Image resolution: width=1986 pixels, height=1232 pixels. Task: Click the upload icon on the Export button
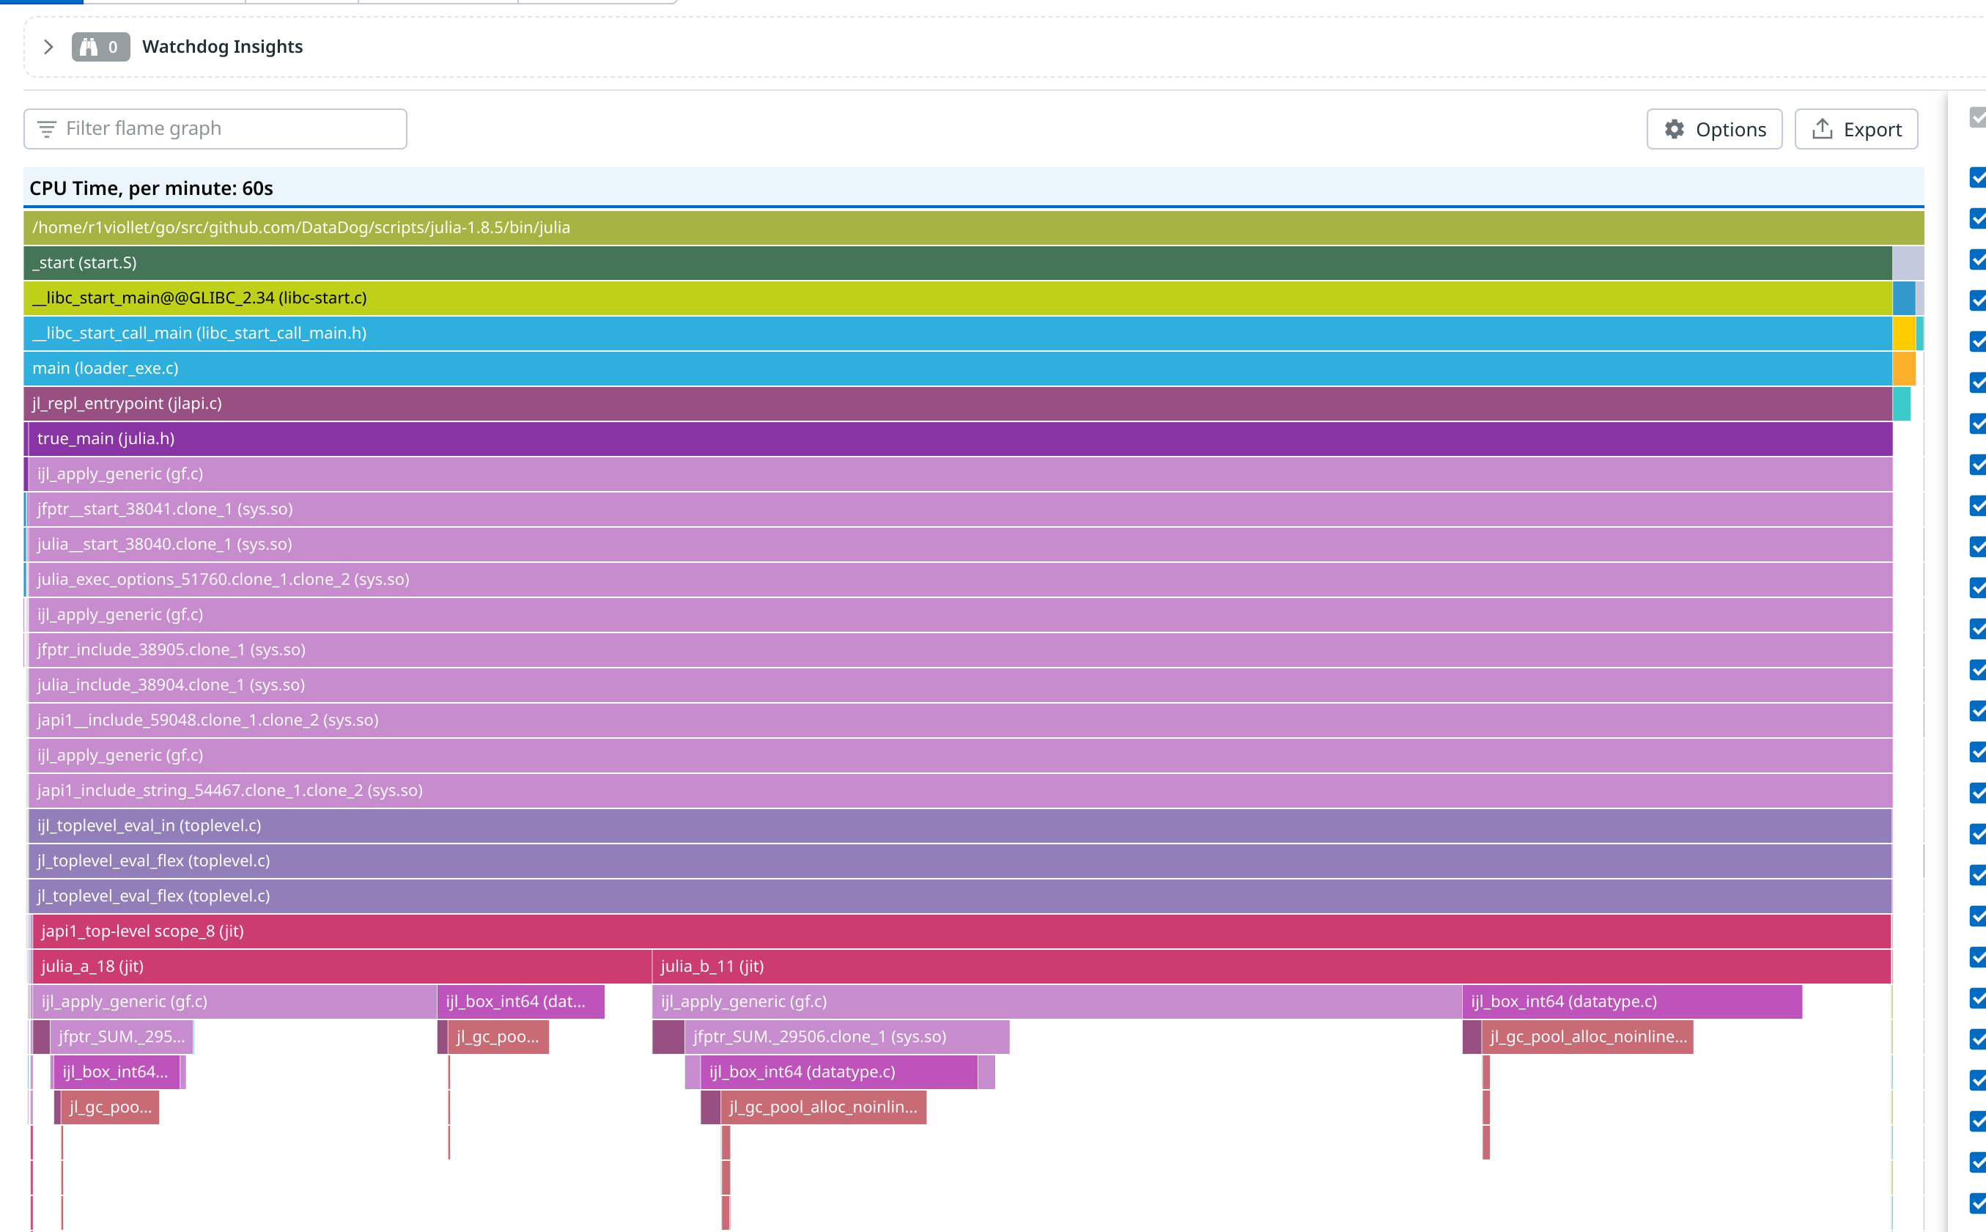point(1820,128)
